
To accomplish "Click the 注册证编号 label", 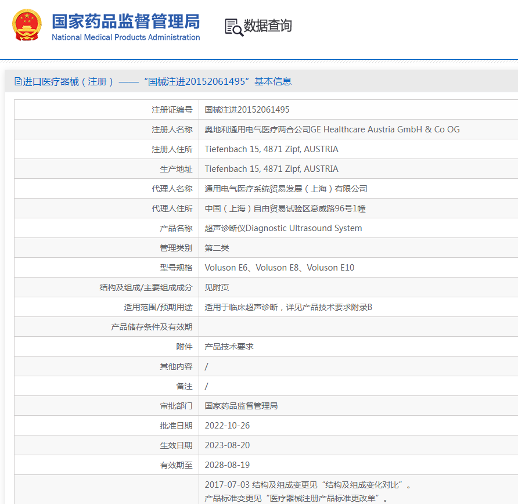I will 172,110.
